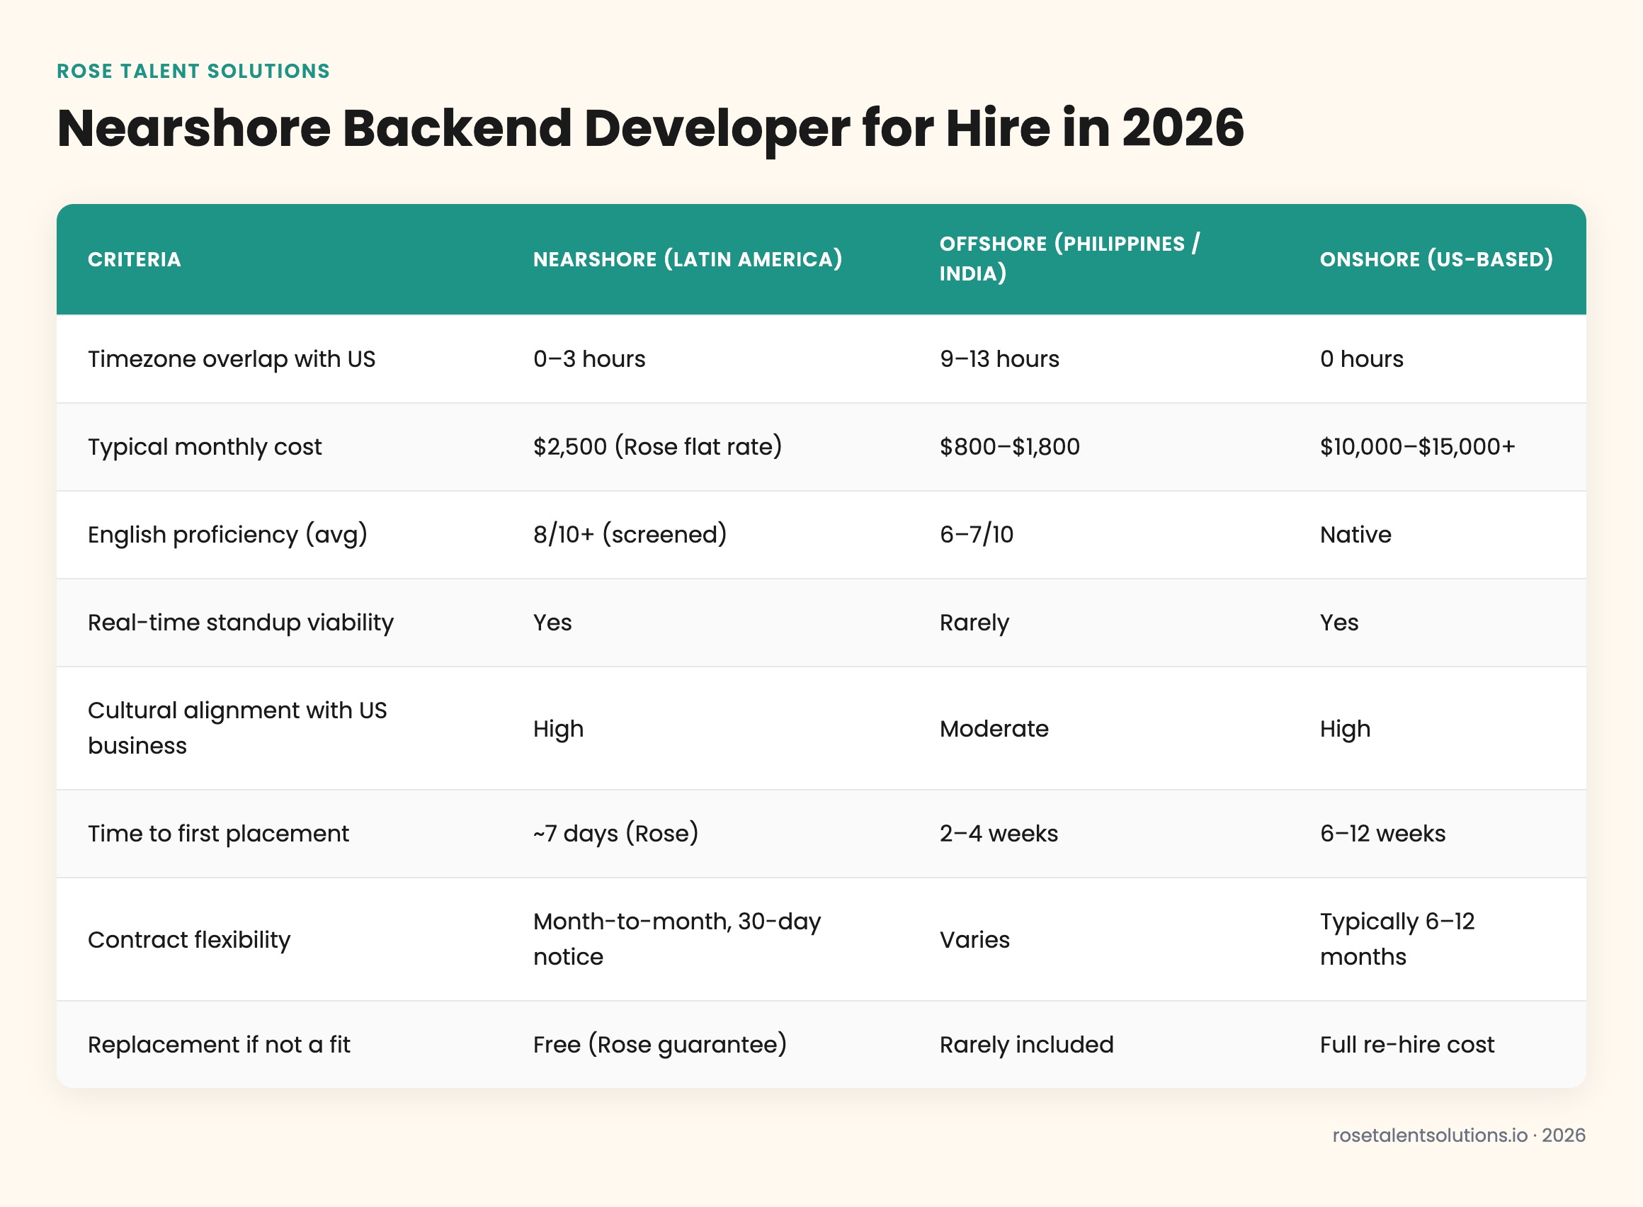Viewport: 1643px width, 1207px height.
Task: Select the 'Month-to-month, 30-day notice' cell
Action: pyautogui.click(x=676, y=939)
